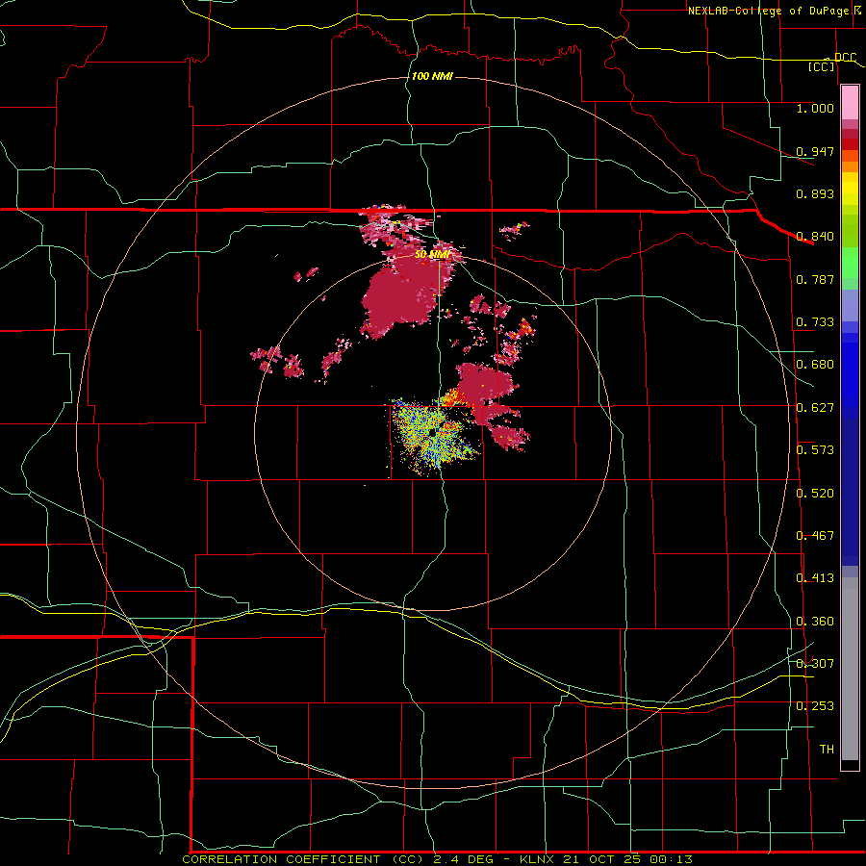Select the 0.947 value on the color scale
This screenshot has width=866, height=866.
point(815,151)
